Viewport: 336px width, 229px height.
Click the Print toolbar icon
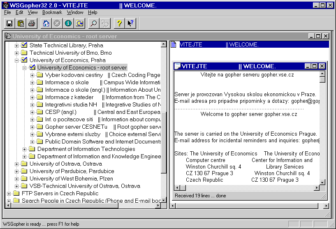(x=32, y=23)
